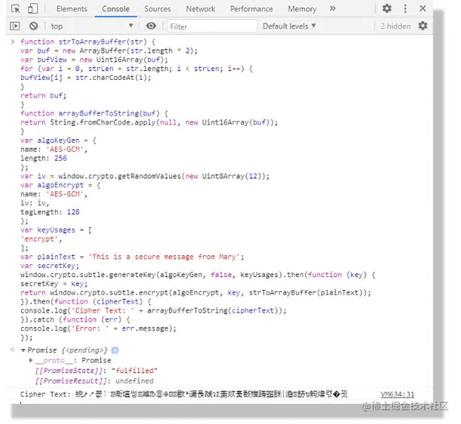Click the 'function arrayBufferToString(buf) {' line
461x424 pixels.
tap(94, 113)
